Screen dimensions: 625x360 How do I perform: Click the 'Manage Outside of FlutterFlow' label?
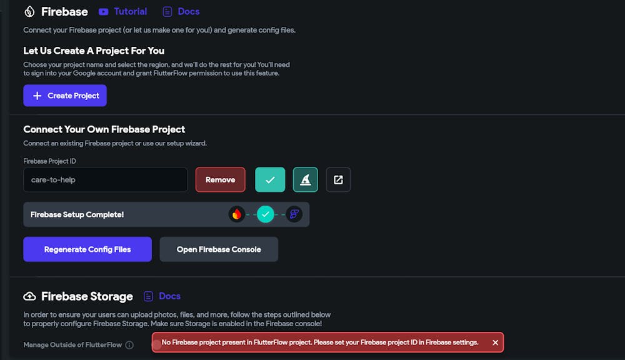72,345
